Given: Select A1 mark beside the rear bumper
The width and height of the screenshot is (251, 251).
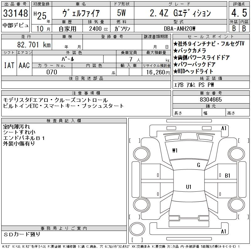Looking at the screenshot, I should coord(223,232).
